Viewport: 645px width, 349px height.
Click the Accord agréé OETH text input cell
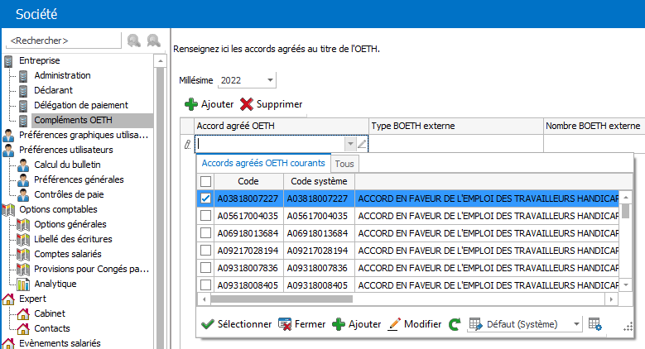tap(271, 144)
